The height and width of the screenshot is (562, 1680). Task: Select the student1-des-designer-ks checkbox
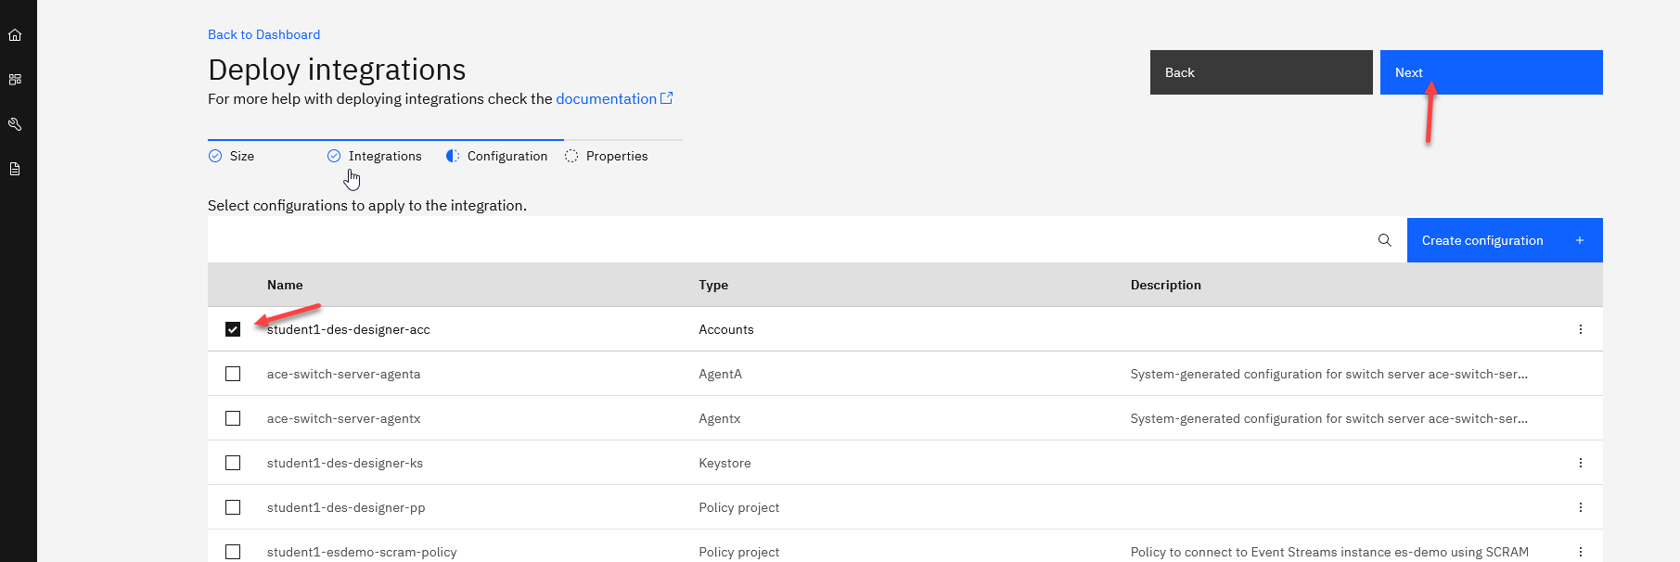tap(233, 463)
